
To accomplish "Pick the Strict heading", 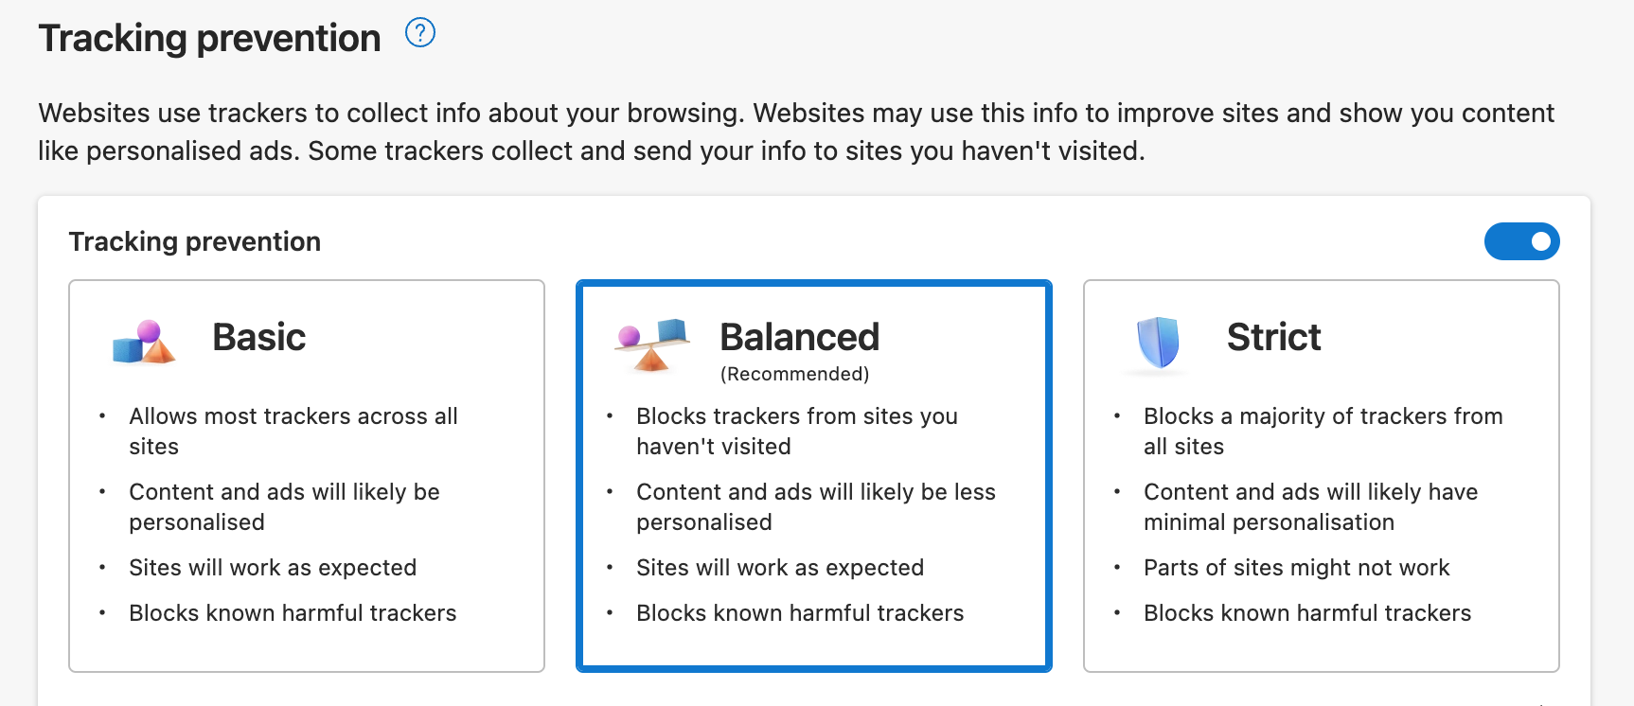I will click(1273, 338).
